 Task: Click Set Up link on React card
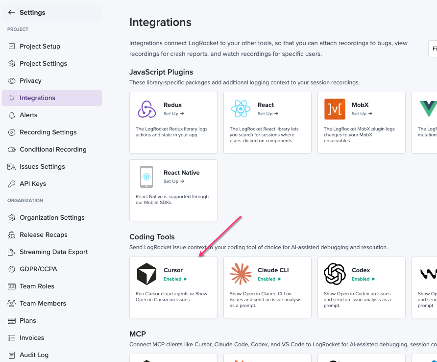(x=268, y=114)
